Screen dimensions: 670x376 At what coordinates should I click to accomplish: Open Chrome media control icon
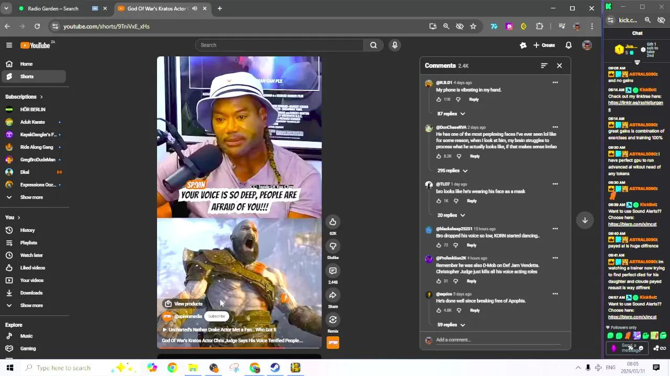pyautogui.click(x=562, y=26)
